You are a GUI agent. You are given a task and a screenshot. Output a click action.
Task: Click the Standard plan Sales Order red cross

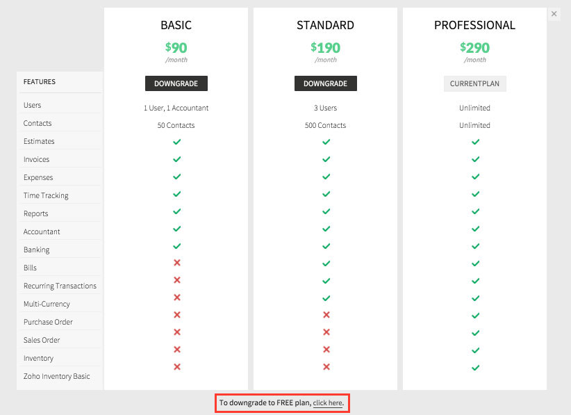pyautogui.click(x=326, y=332)
